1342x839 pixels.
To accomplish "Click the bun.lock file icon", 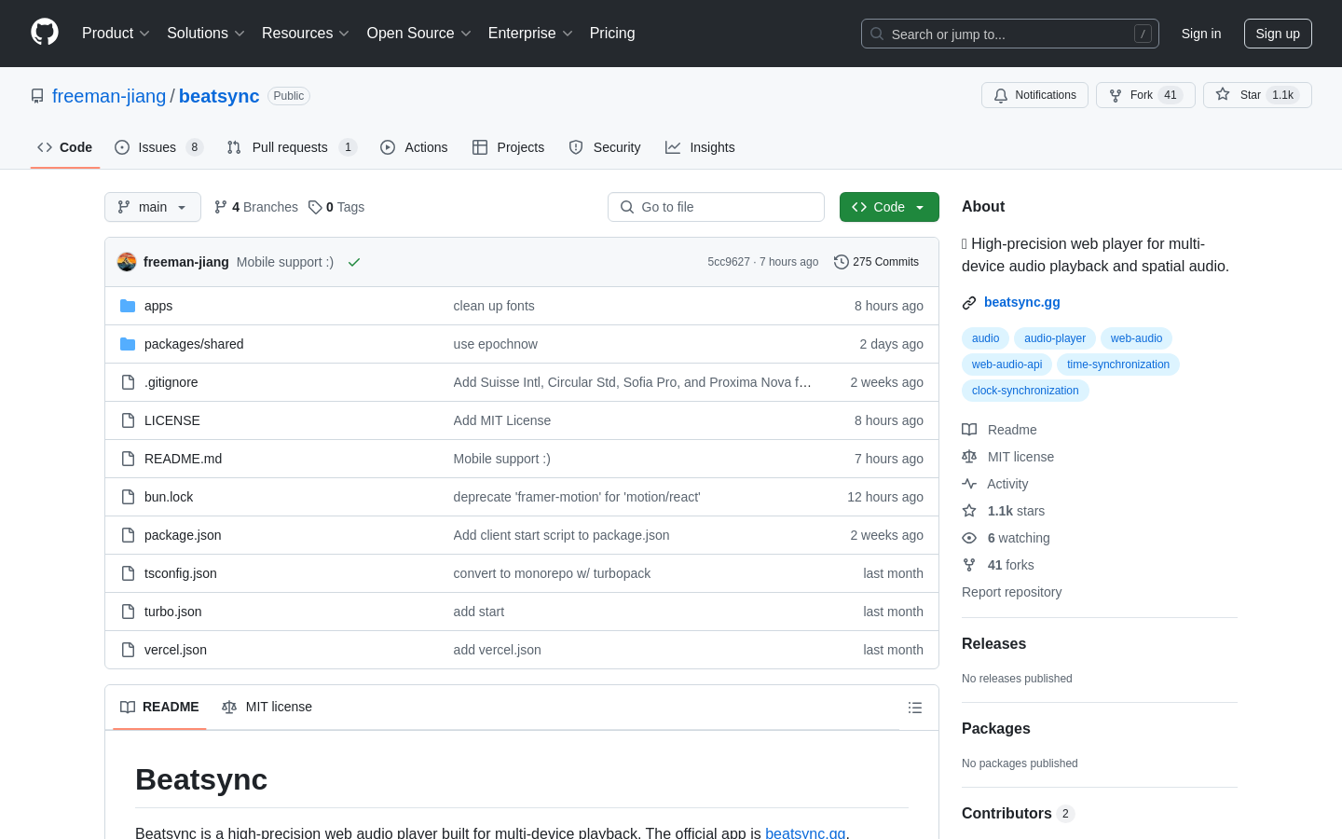I will pyautogui.click(x=128, y=497).
